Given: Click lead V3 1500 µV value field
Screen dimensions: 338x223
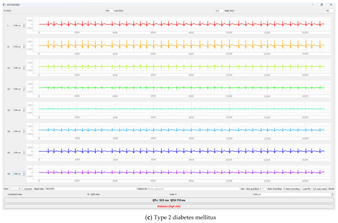Looking at the screenshot, I should (17, 110).
